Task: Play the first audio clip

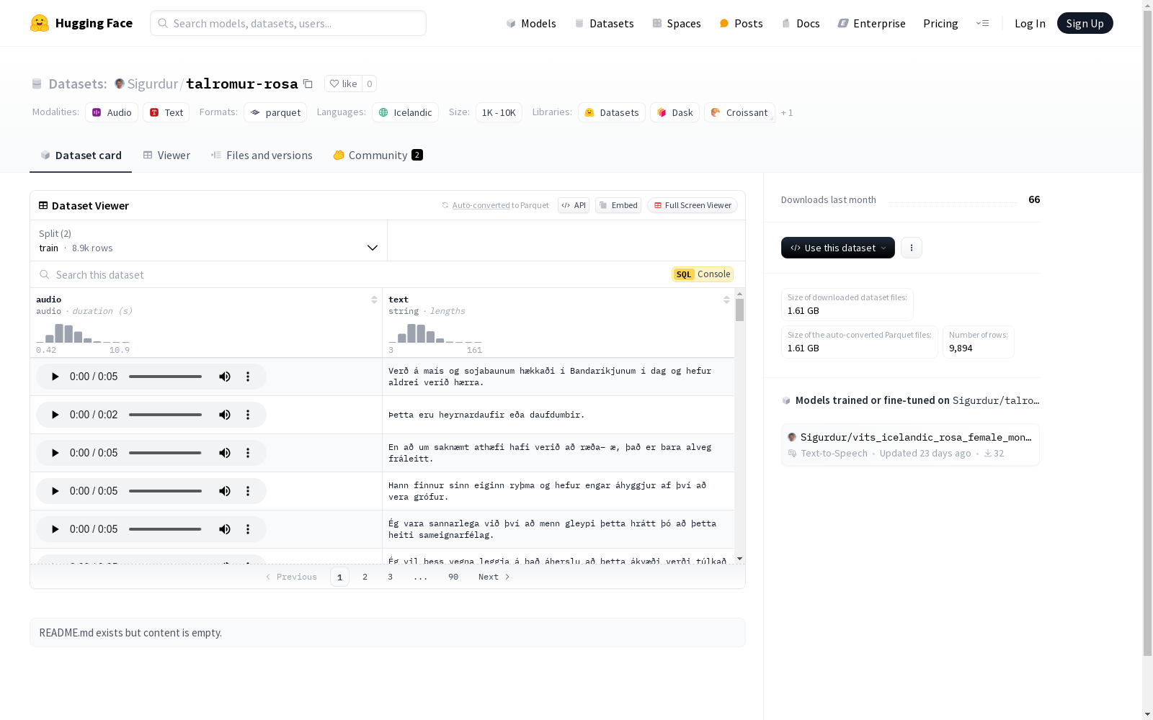Action: pos(55,377)
